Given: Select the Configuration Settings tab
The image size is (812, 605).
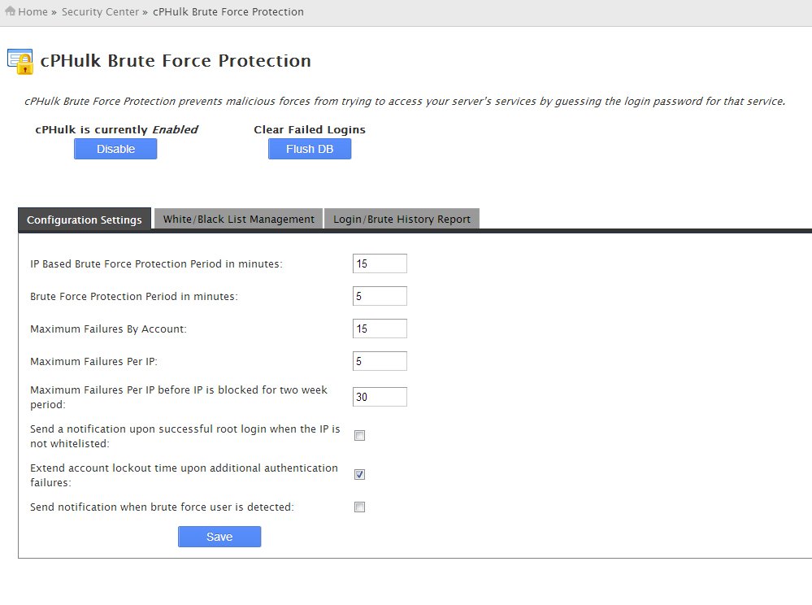Looking at the screenshot, I should tap(85, 219).
